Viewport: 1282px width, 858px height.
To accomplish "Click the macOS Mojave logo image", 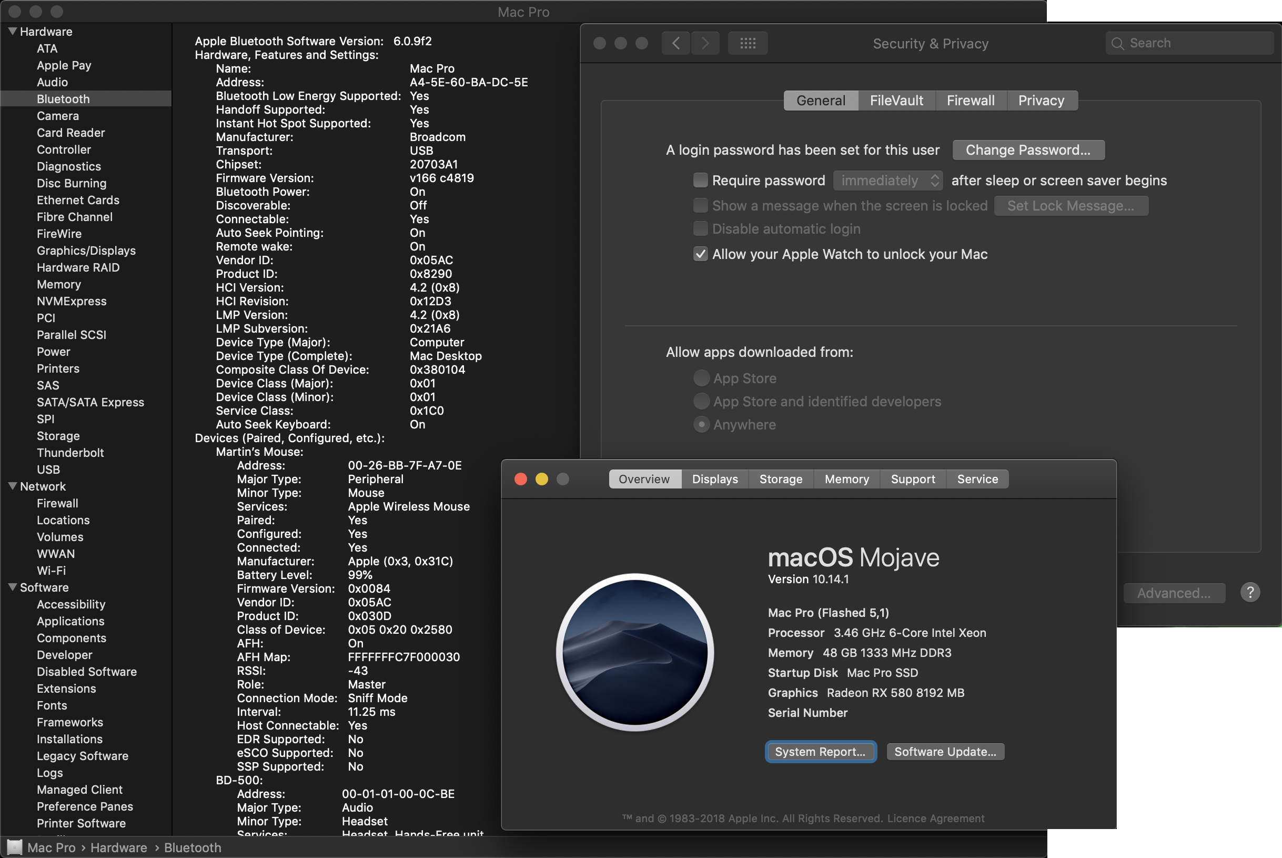I will click(x=635, y=652).
